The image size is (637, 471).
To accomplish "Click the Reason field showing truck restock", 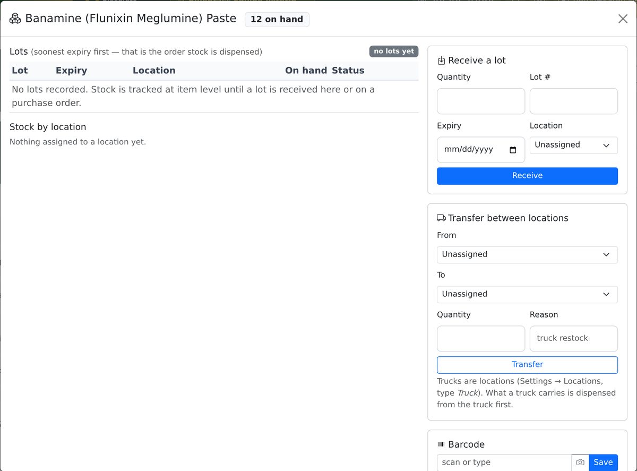I will [574, 338].
